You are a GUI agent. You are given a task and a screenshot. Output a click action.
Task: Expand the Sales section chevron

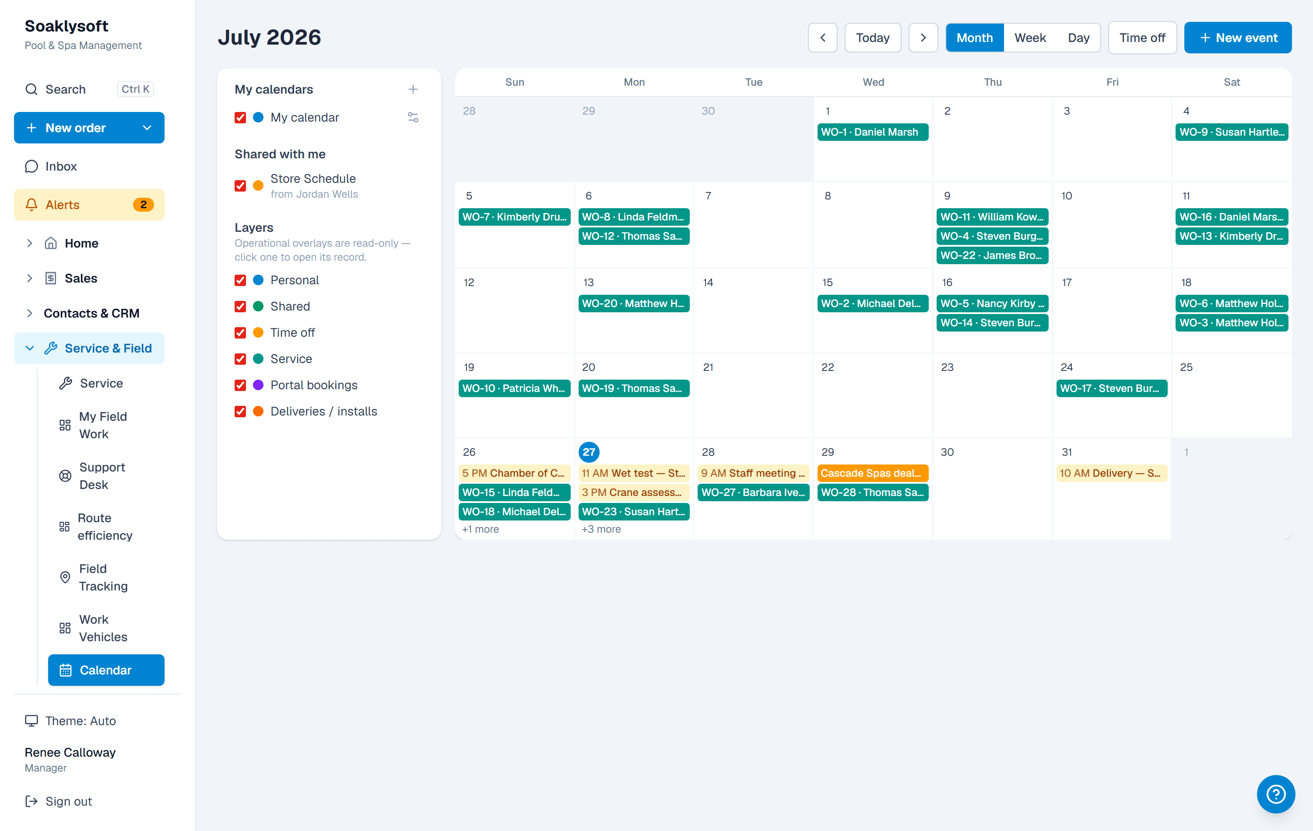(x=29, y=279)
